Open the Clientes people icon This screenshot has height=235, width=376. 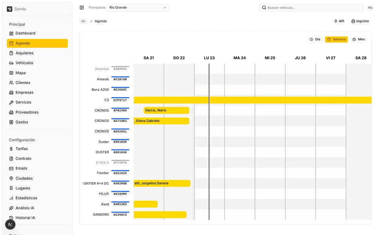[11, 83]
